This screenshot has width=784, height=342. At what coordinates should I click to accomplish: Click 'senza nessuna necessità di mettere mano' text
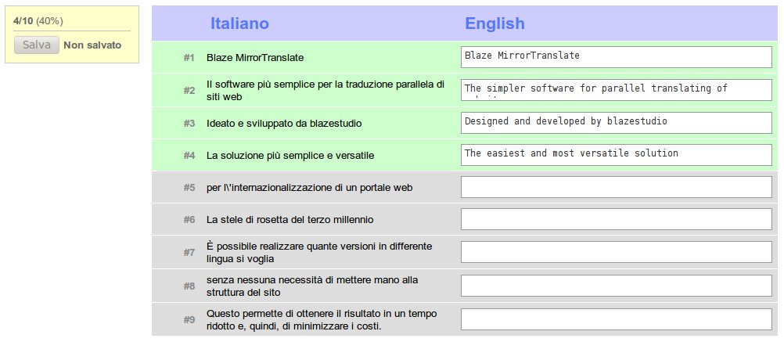(x=312, y=286)
